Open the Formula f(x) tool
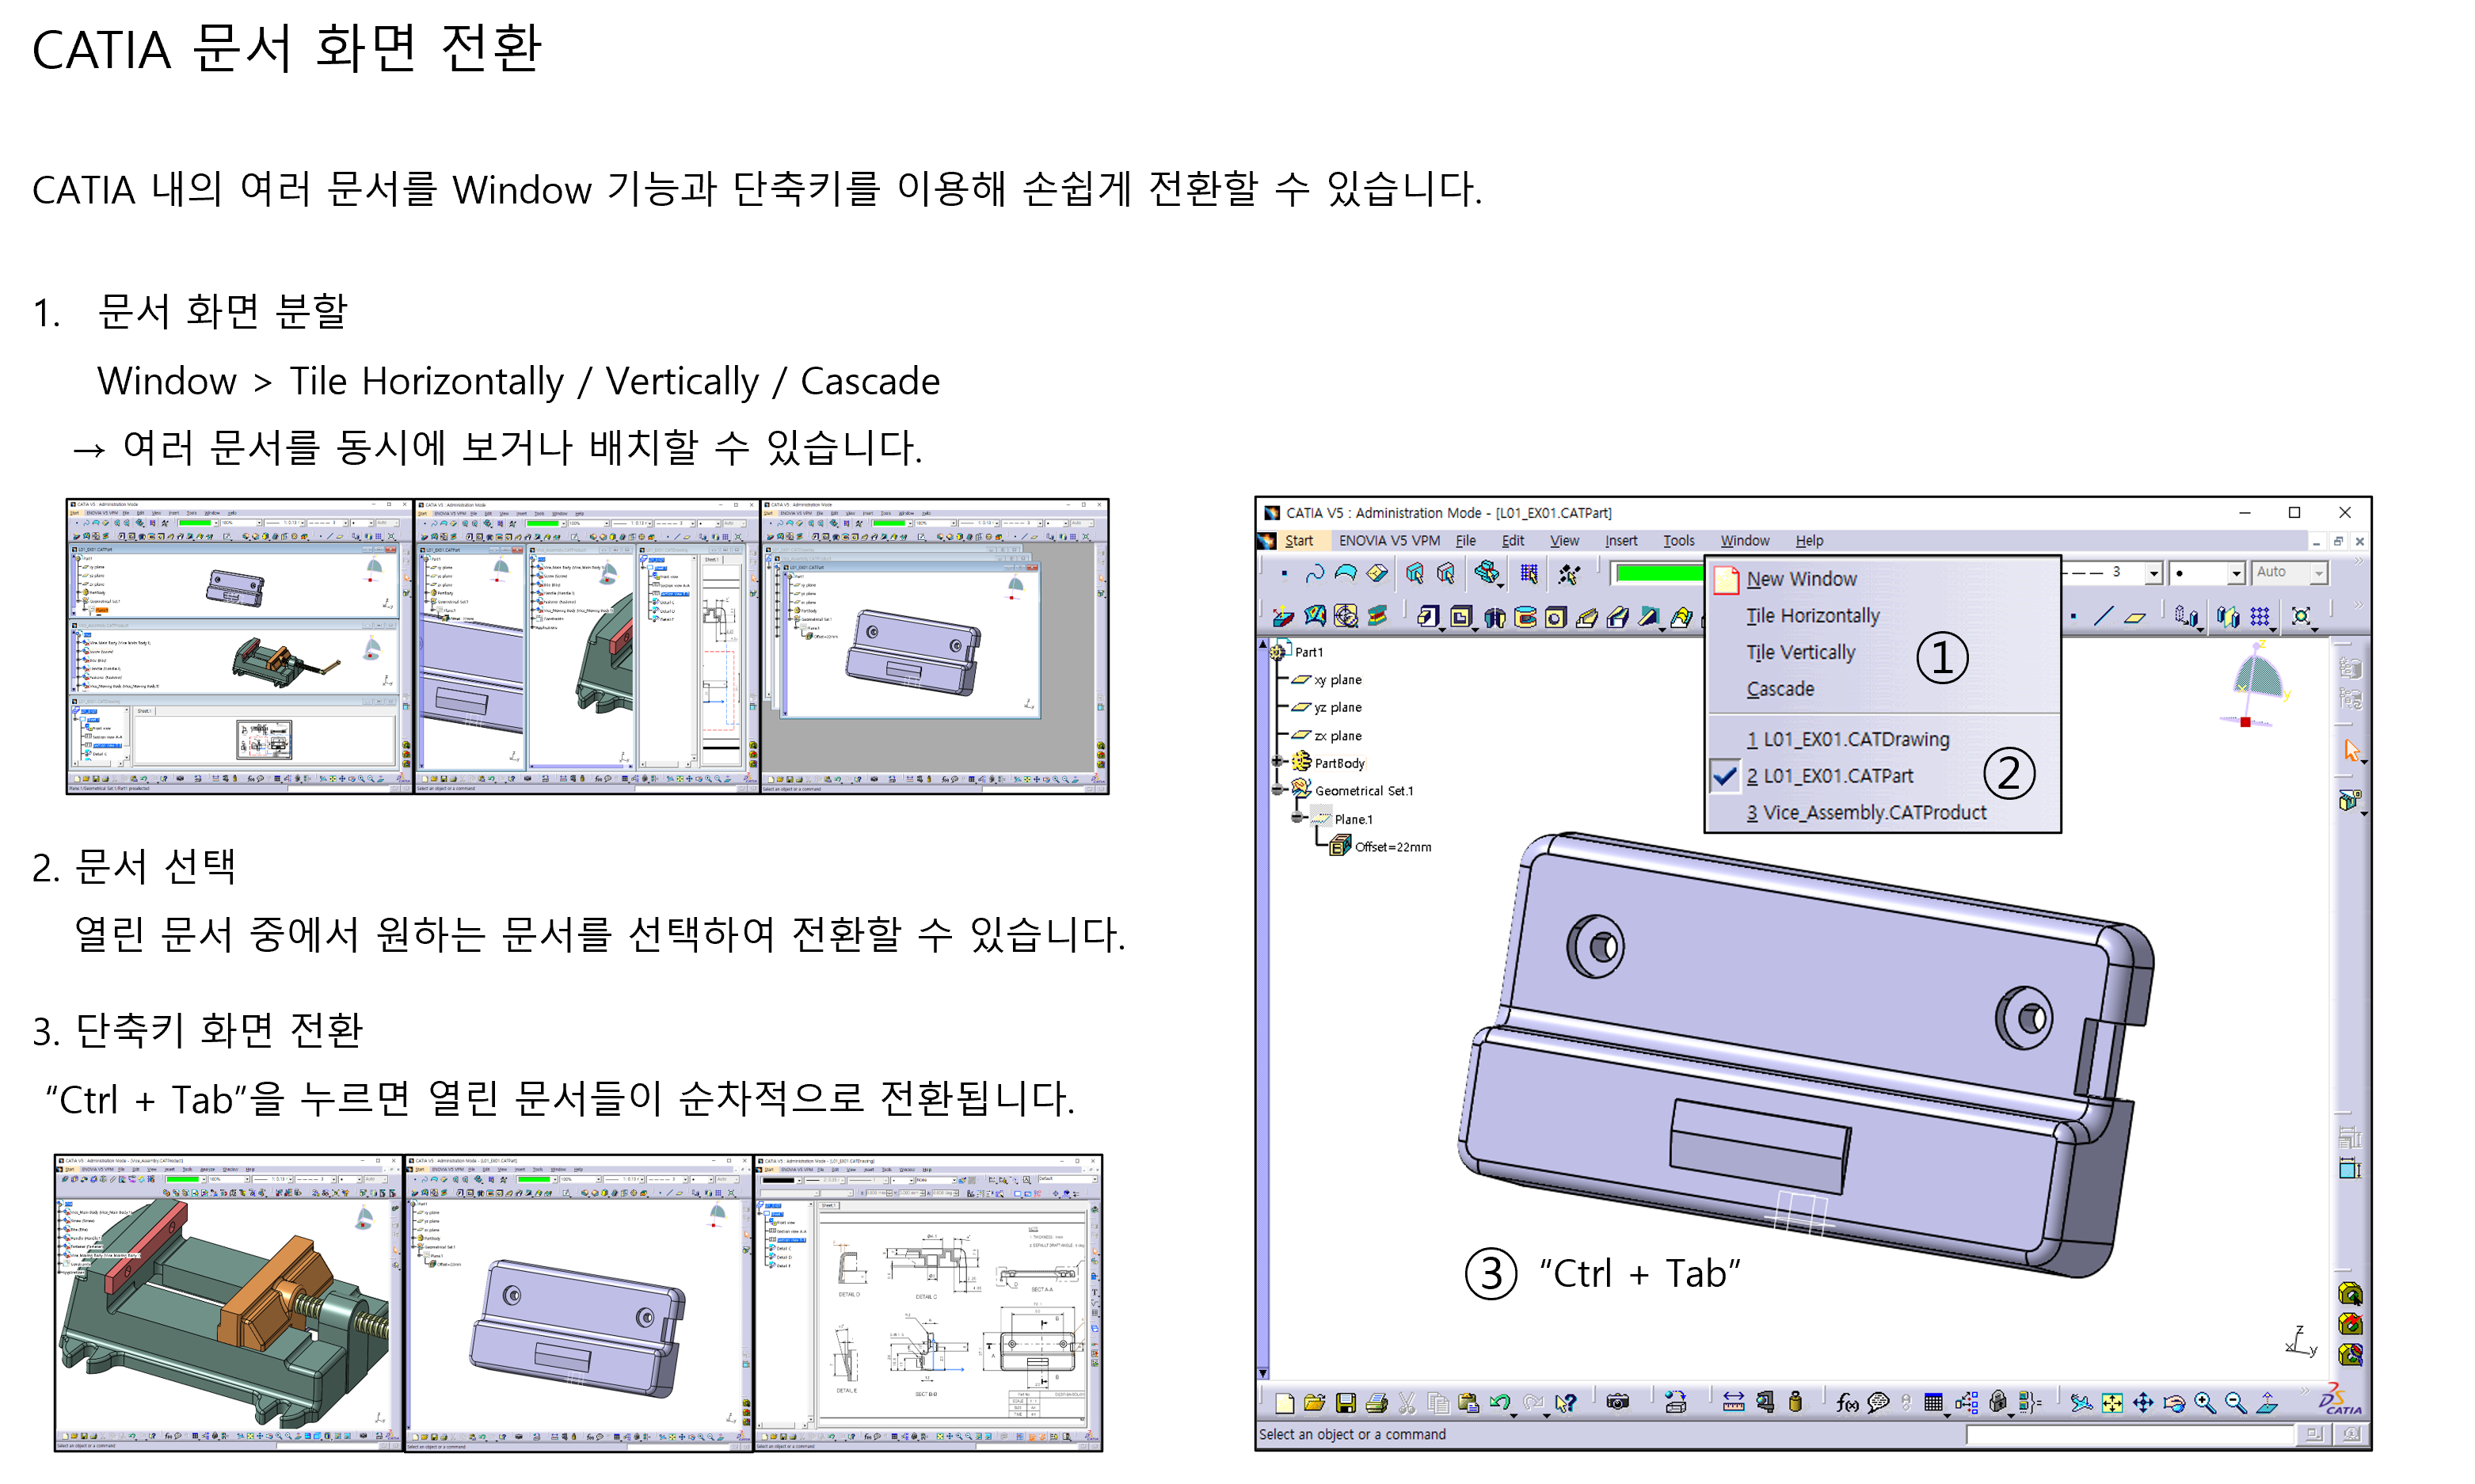This screenshot has height=1484, width=2475. click(x=1846, y=1403)
